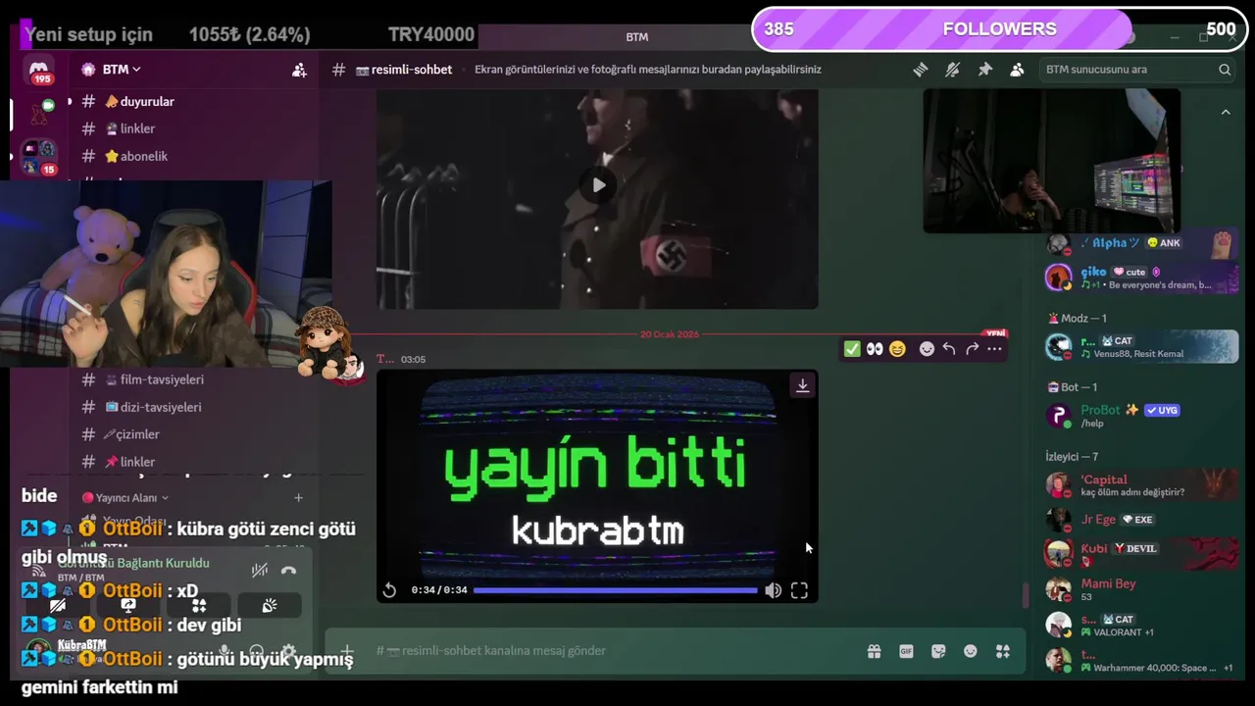This screenshot has width=1255, height=706.
Task: Click the search magnifier icon
Action: click(1225, 70)
